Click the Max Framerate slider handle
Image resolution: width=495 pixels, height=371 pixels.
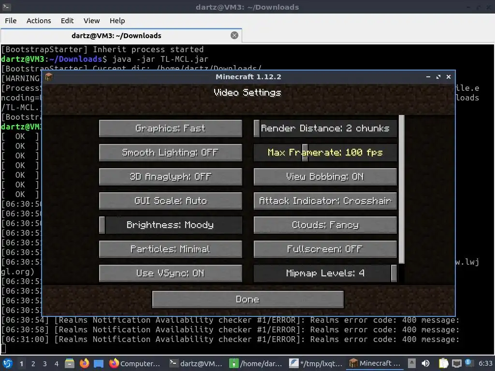tap(305, 153)
